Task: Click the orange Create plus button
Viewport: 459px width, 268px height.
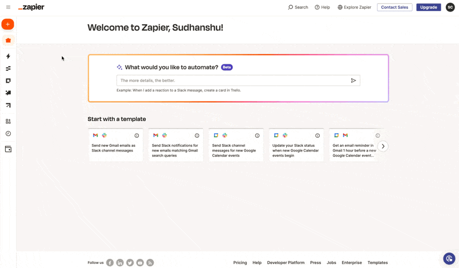Action: click(x=8, y=24)
